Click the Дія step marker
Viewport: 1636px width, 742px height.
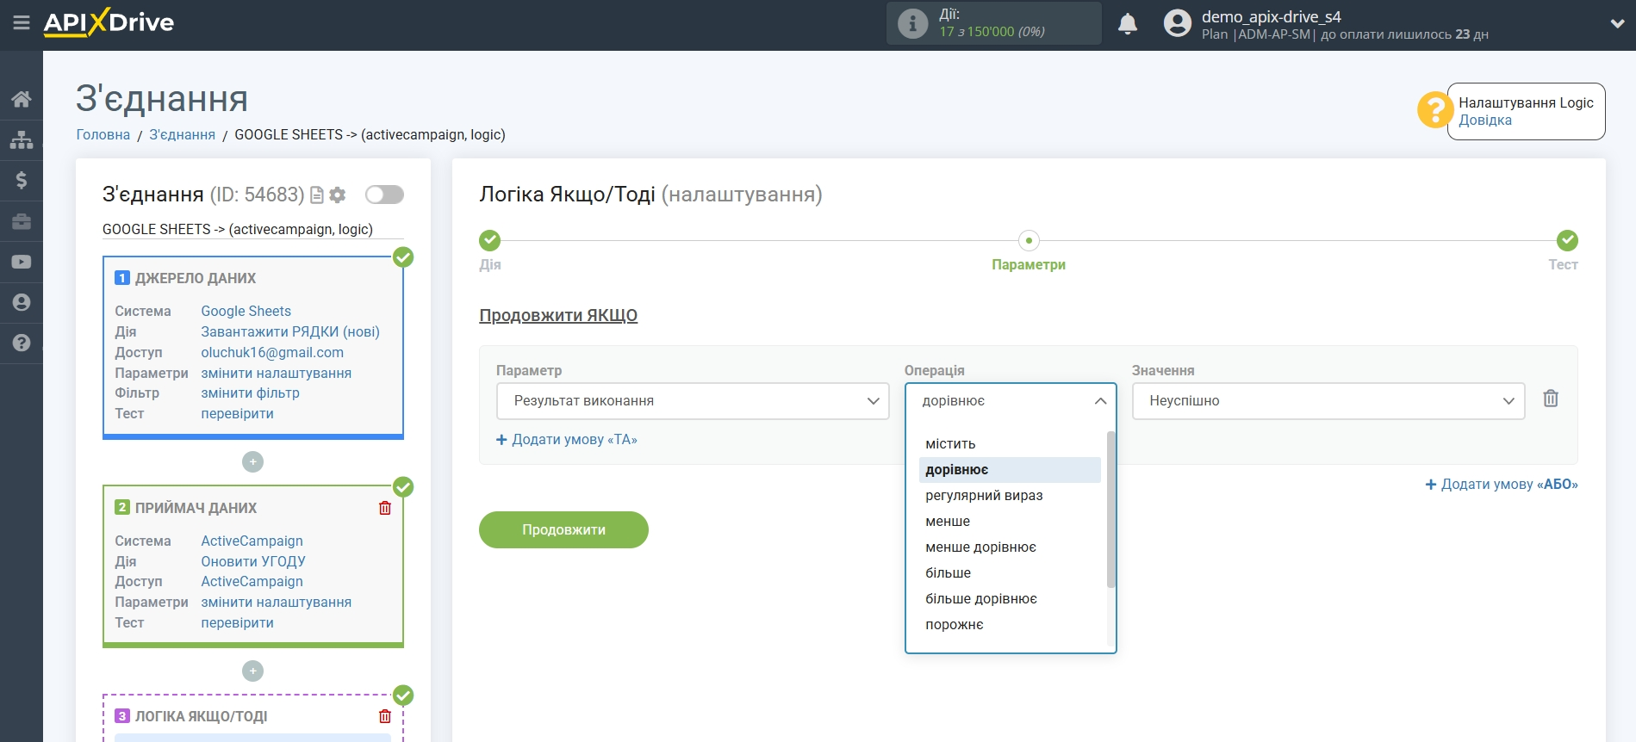click(490, 240)
